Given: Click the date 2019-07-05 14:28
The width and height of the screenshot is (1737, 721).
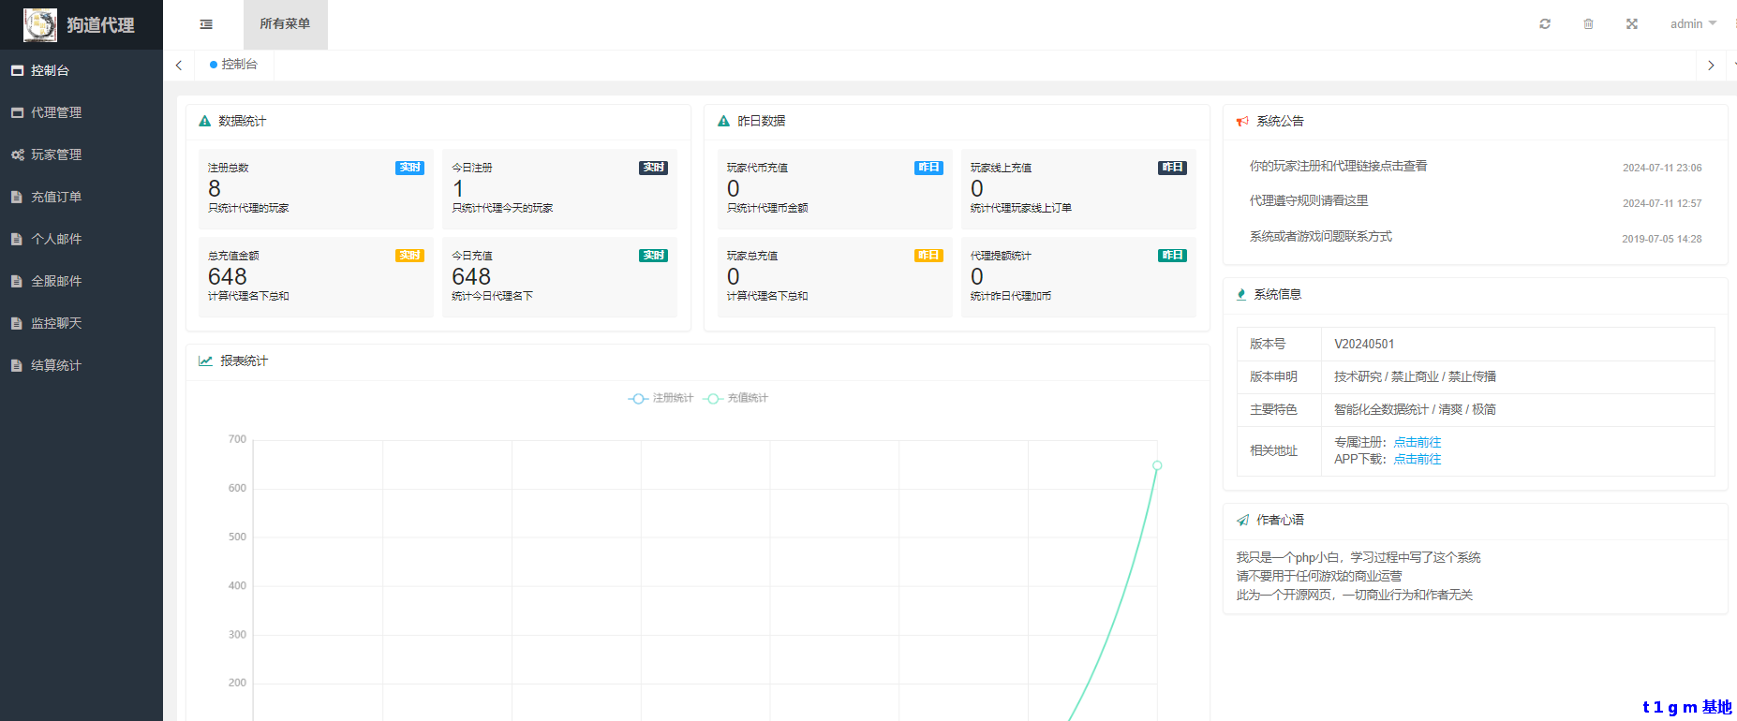Looking at the screenshot, I should [1662, 239].
